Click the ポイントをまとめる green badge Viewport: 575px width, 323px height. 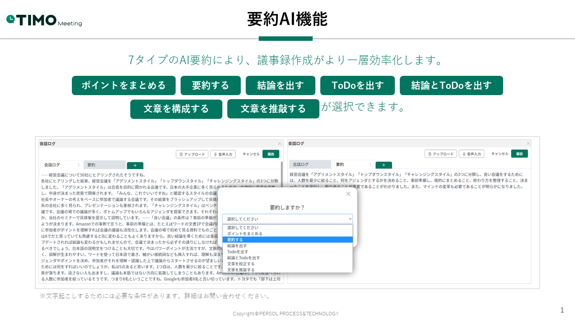124,85
